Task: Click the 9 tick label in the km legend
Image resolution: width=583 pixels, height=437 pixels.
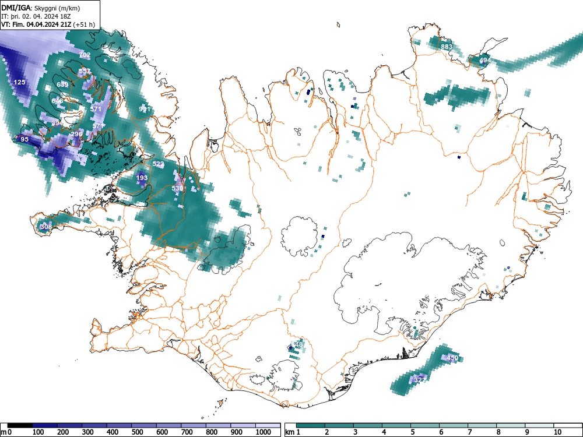Action: tap(527, 432)
